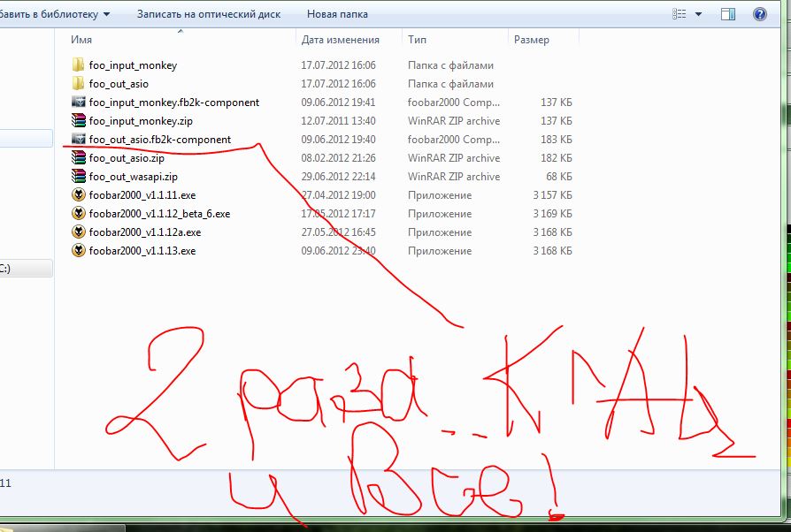Image resolution: width=791 pixels, height=532 pixels.
Task: Select file name foobar2000_v1.1.13.exe
Action: (142, 251)
